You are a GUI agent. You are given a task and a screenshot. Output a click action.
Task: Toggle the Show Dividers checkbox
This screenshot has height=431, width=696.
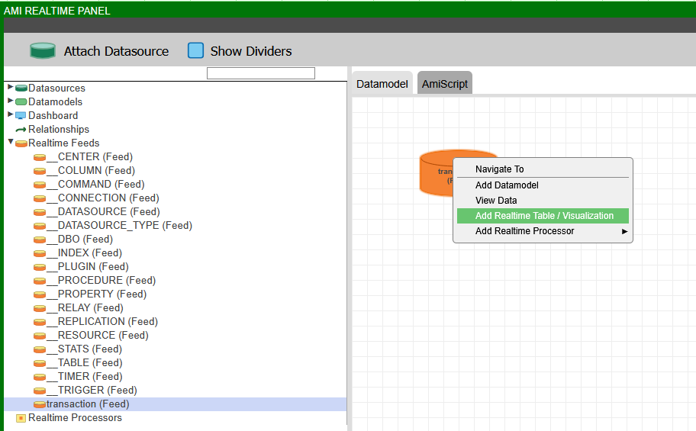tap(196, 51)
